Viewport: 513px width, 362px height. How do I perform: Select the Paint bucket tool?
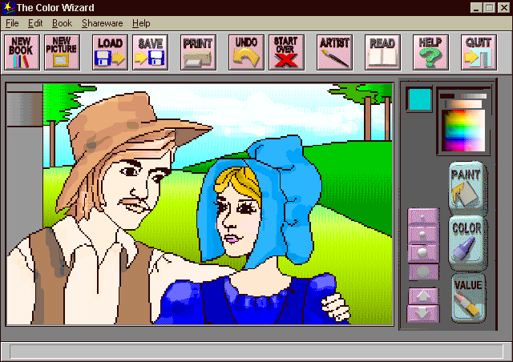tap(467, 187)
